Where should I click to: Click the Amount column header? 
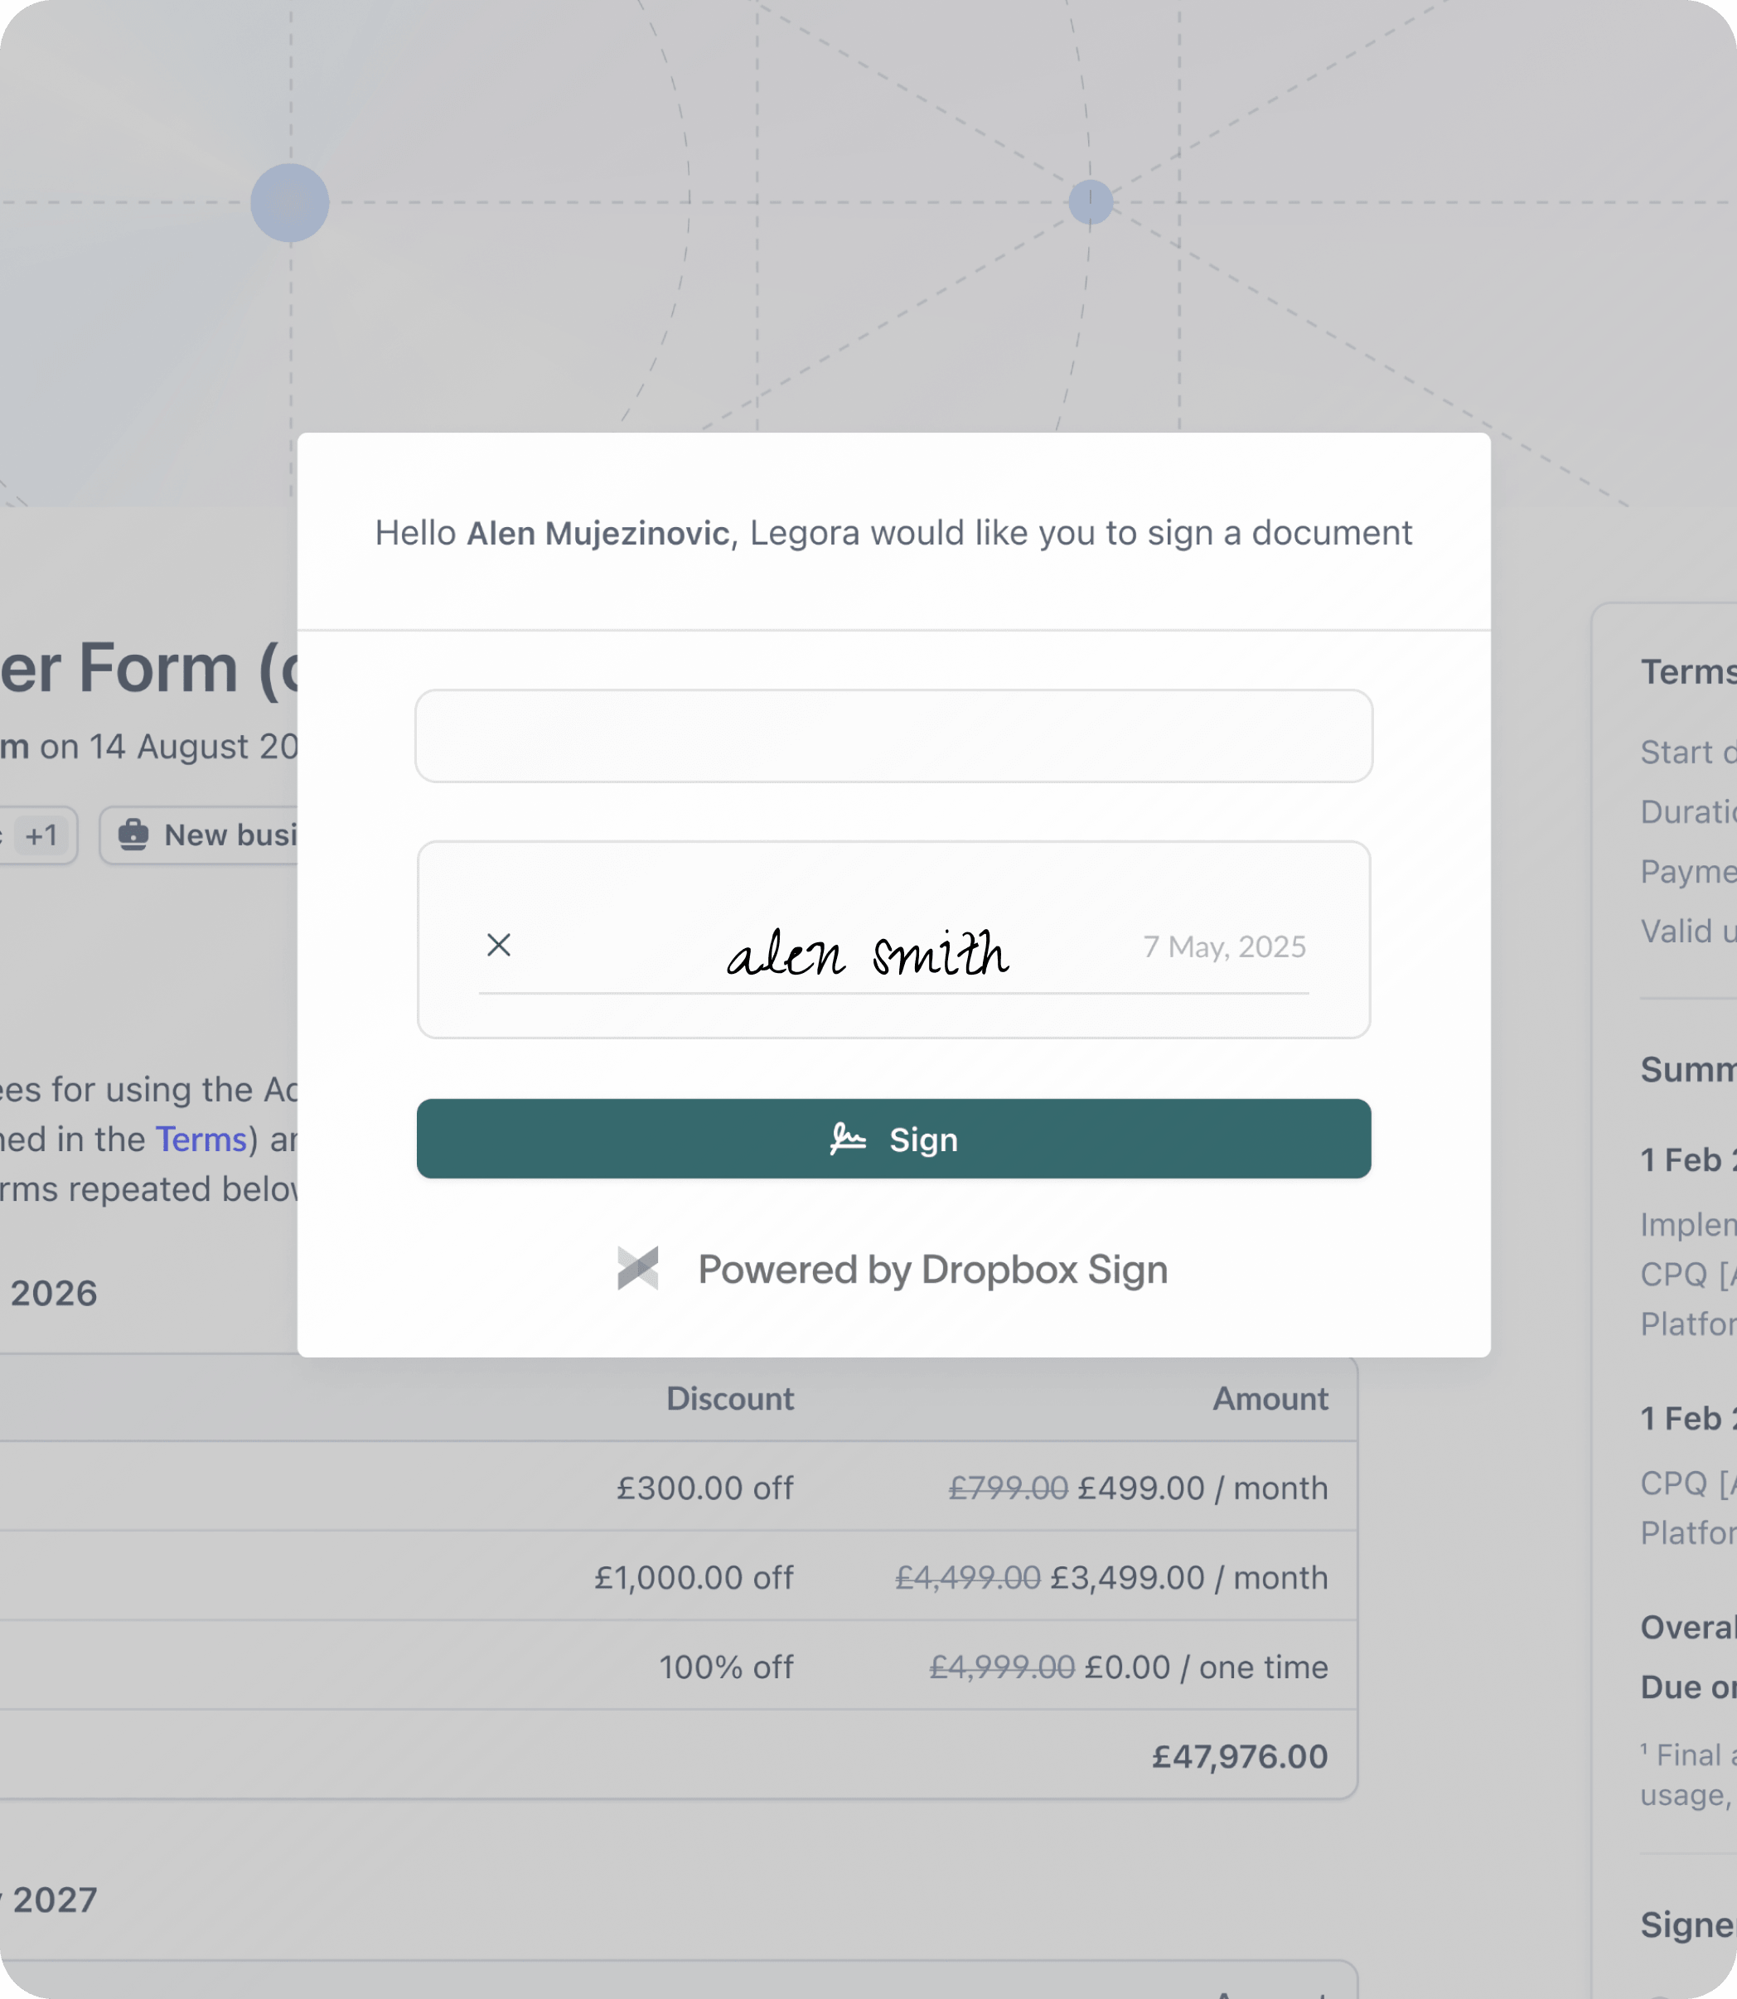coord(1270,1398)
